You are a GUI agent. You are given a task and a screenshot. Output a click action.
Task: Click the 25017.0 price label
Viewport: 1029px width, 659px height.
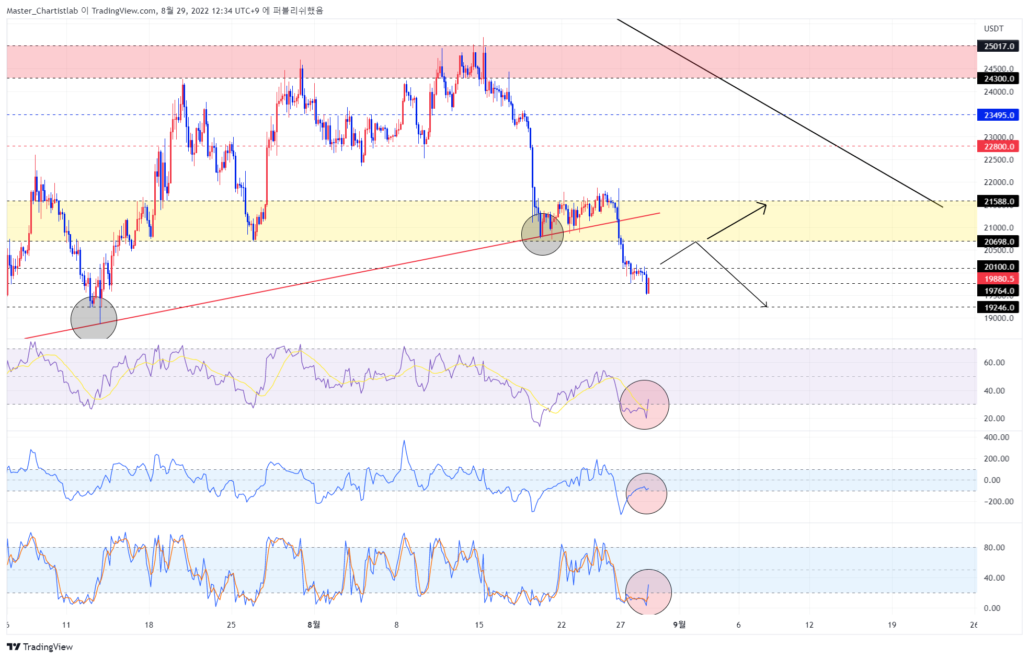998,46
